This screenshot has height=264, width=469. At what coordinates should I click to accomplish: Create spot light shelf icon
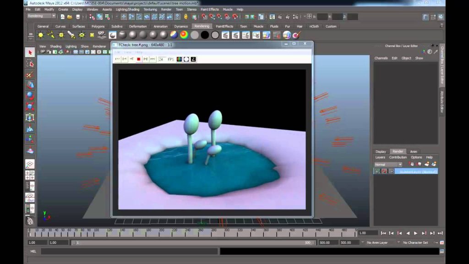(71, 35)
